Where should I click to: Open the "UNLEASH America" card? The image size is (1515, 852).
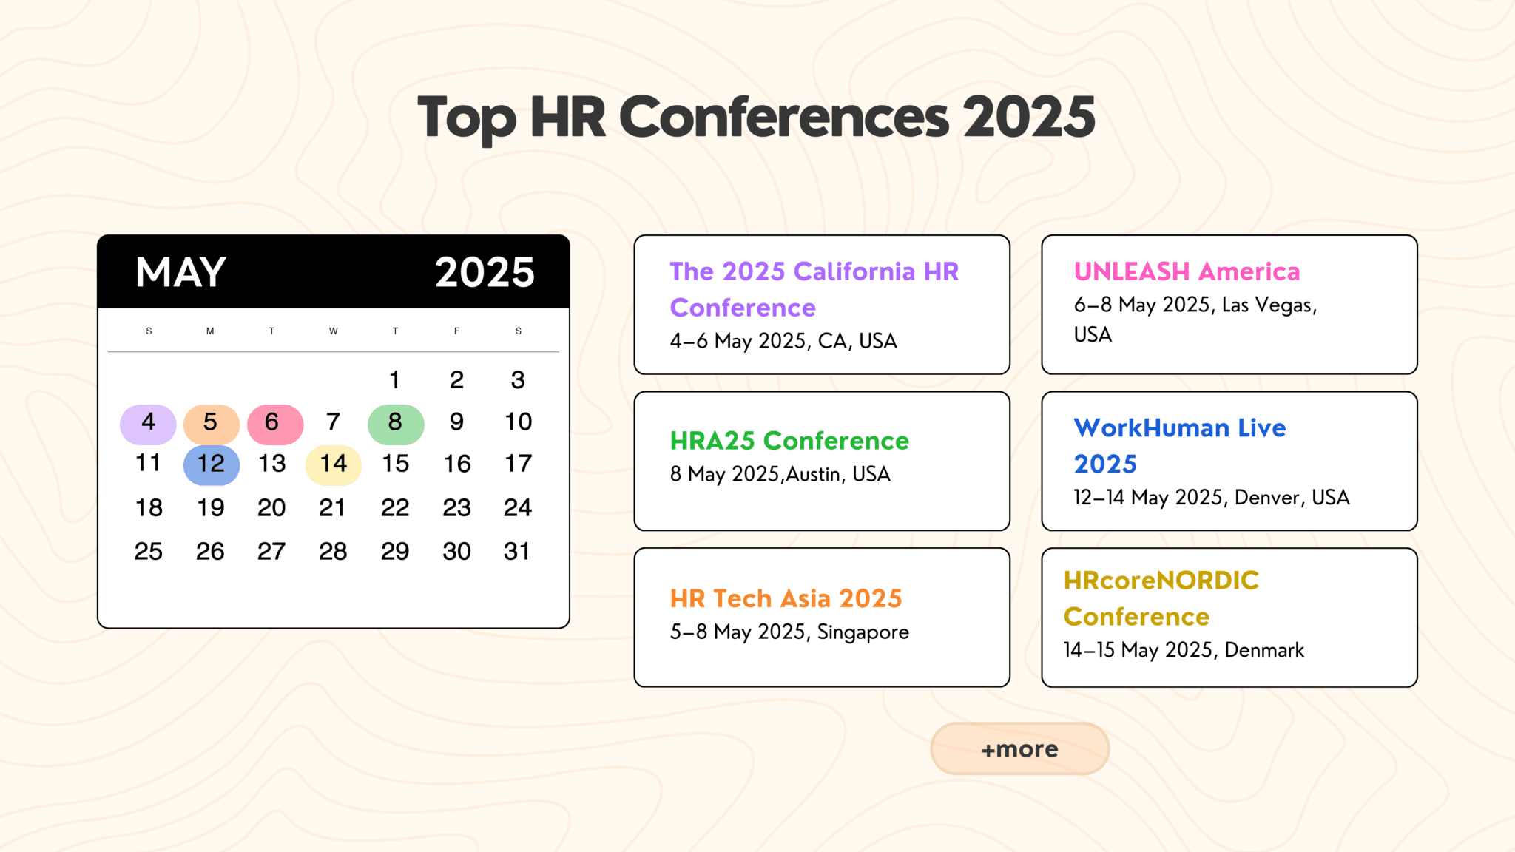pos(1228,303)
